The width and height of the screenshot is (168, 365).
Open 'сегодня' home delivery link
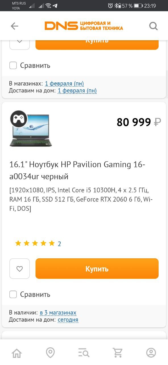pyautogui.click(x=68, y=320)
